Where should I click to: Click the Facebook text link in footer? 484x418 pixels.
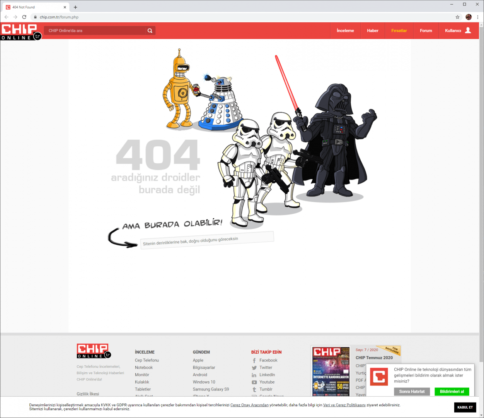coord(268,360)
